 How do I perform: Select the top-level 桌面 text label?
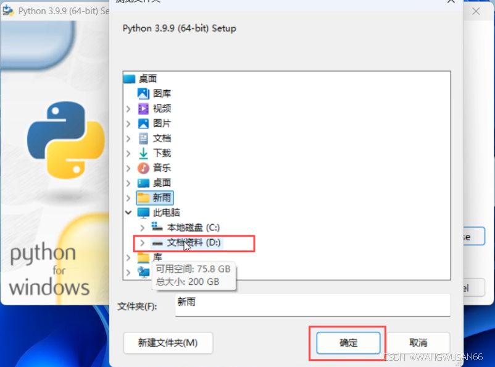coord(148,78)
